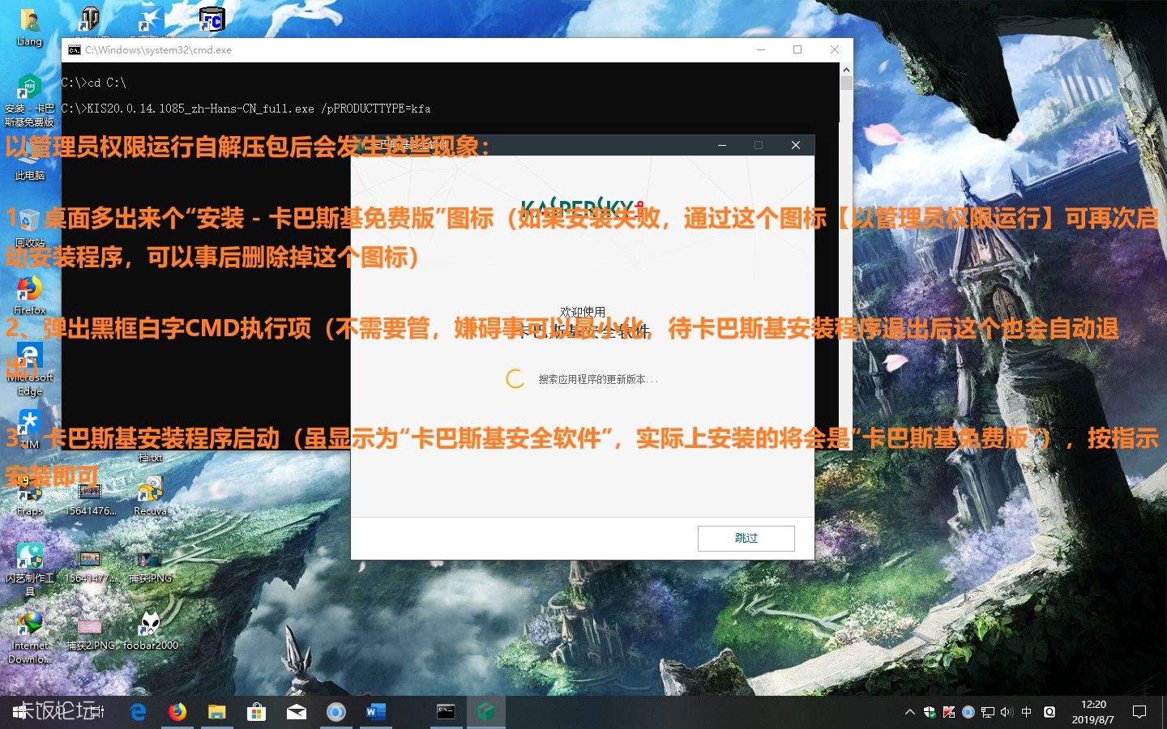Close the Kaspersky installer window
The width and height of the screenshot is (1167, 729).
click(796, 145)
